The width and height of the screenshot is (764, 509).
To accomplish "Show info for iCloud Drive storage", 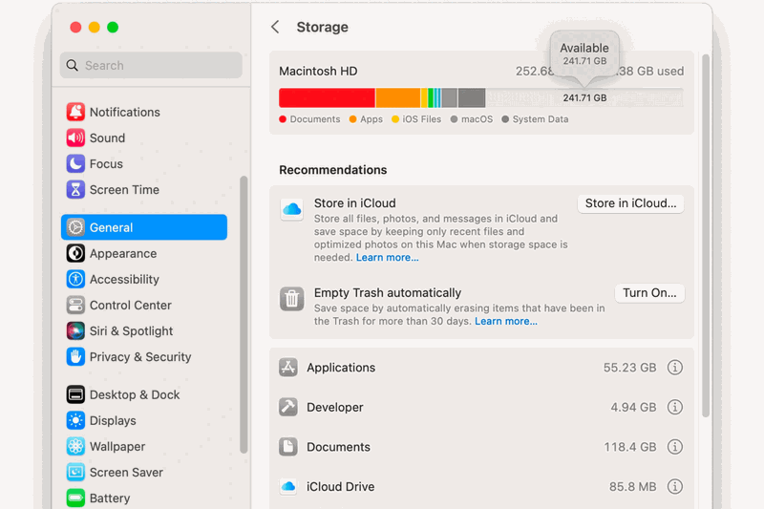I will [675, 487].
